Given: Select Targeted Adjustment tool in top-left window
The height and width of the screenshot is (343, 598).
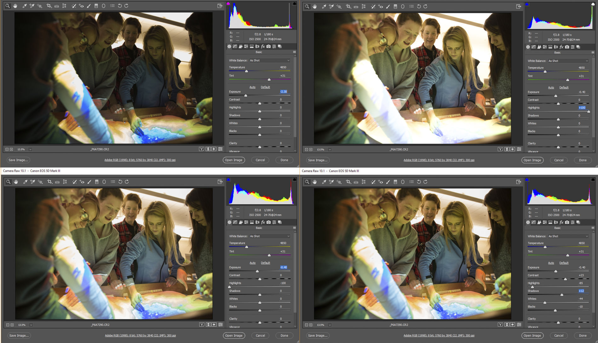Looking at the screenshot, I should [x=39, y=6].
